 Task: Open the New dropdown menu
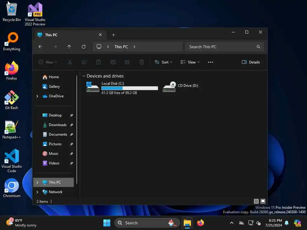point(48,62)
